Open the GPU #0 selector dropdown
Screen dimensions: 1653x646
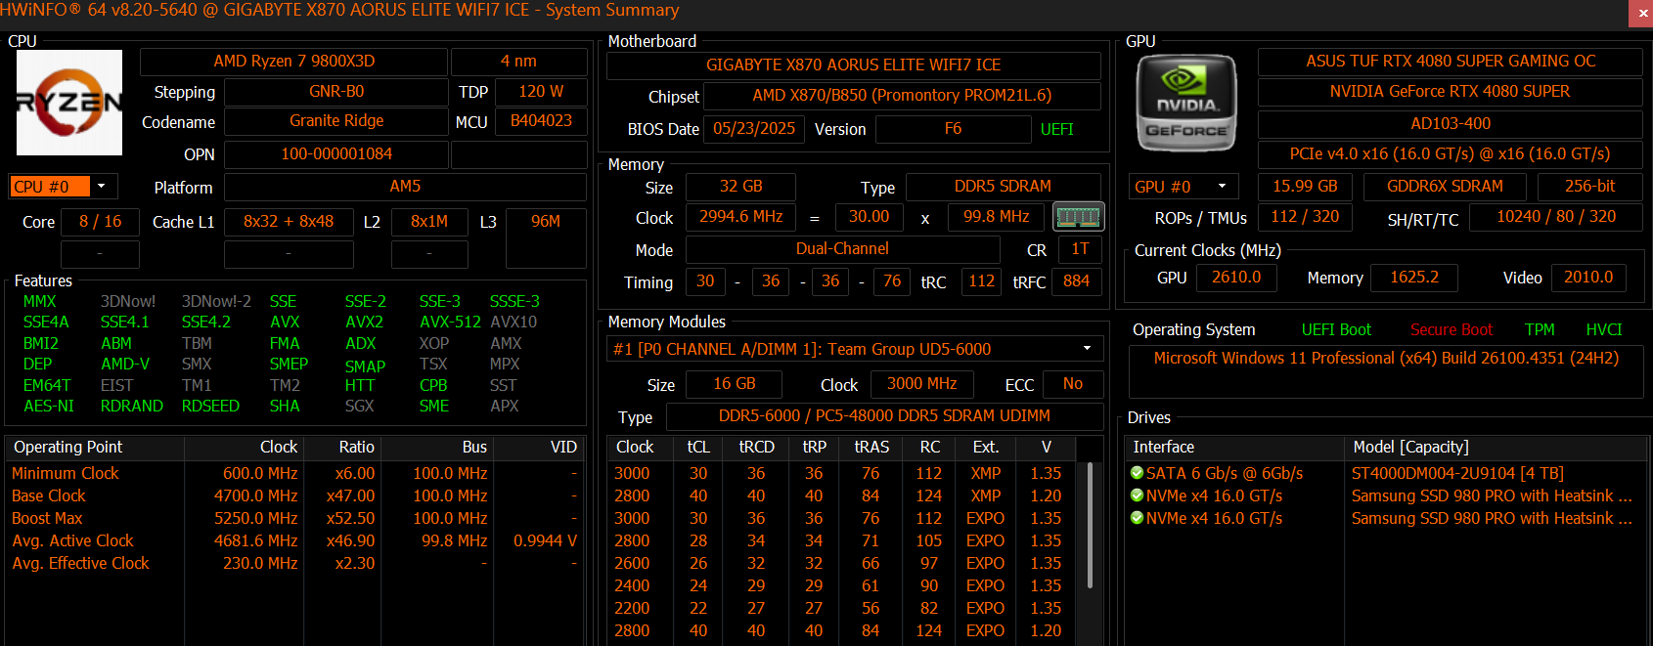pyautogui.click(x=1222, y=186)
